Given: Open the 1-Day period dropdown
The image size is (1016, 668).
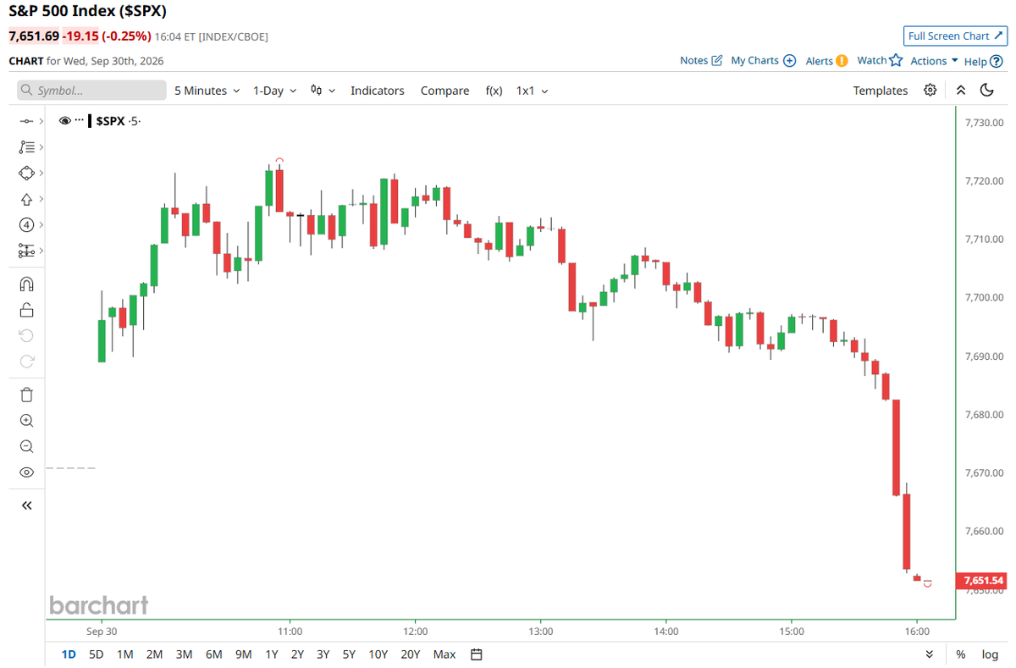Looking at the screenshot, I should pyautogui.click(x=274, y=91).
